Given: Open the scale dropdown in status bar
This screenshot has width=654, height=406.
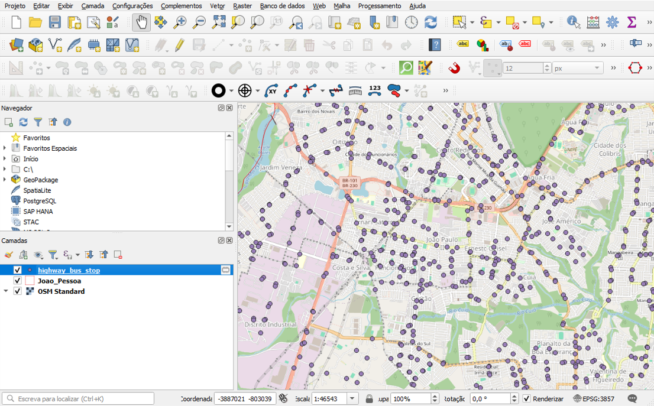Looking at the screenshot, I should pyautogui.click(x=352, y=399).
